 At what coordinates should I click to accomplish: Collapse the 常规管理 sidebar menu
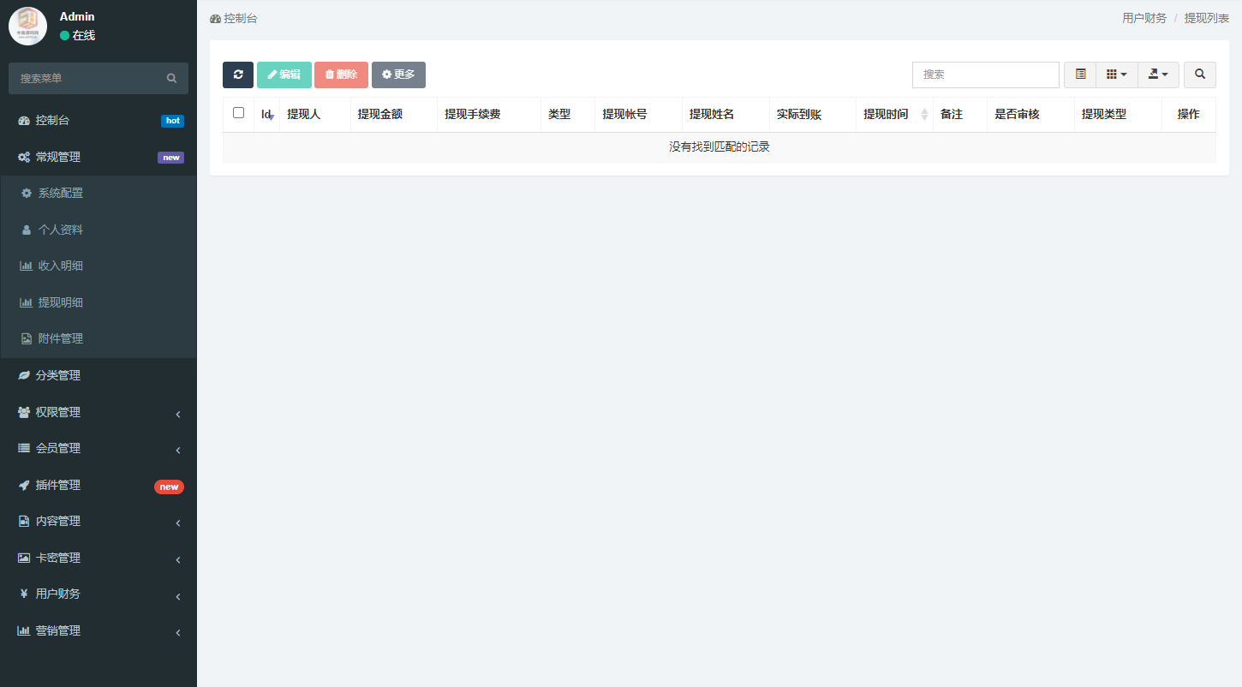tap(99, 158)
